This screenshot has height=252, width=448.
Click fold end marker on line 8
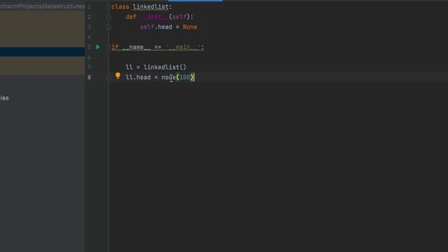point(108,78)
